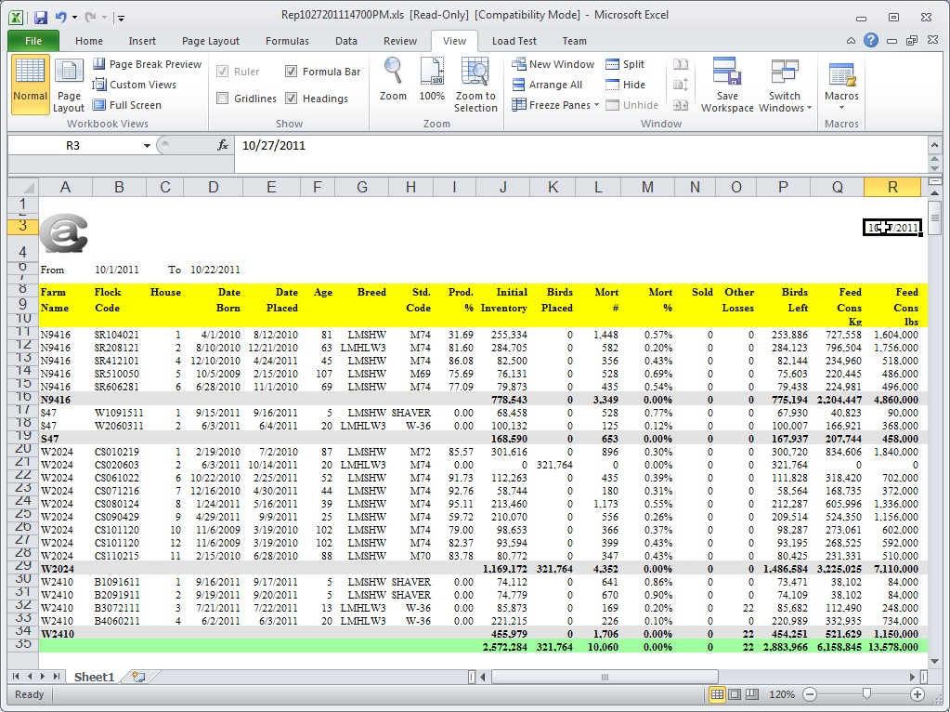Image resolution: width=950 pixels, height=712 pixels.
Task: Click the zoom in plus button
Action: pos(917,694)
